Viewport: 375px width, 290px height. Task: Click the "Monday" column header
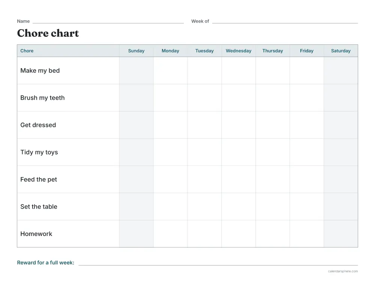[170, 51]
